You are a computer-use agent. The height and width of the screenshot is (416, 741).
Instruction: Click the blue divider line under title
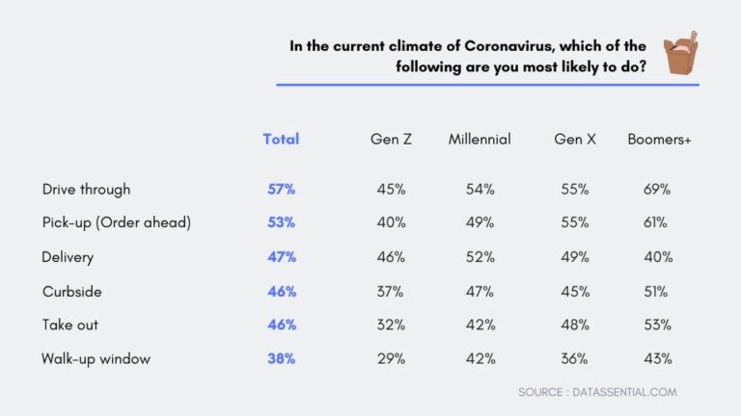pyautogui.click(x=487, y=85)
